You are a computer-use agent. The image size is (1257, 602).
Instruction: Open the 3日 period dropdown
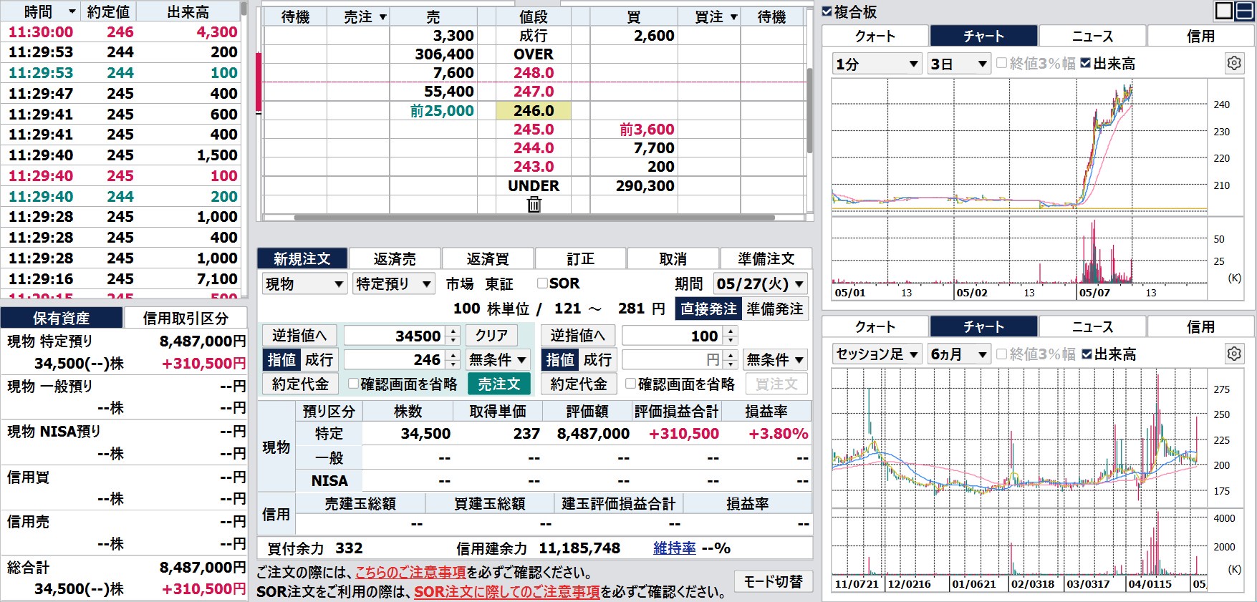[959, 64]
